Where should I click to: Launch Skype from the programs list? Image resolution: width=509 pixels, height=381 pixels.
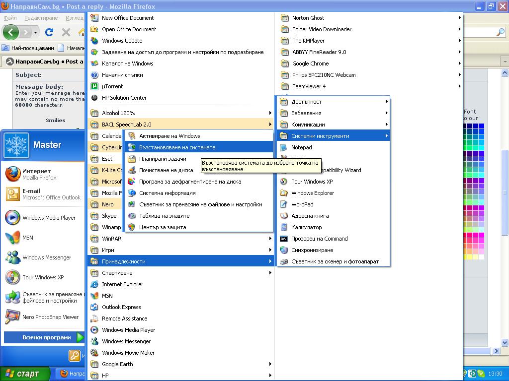click(x=109, y=216)
